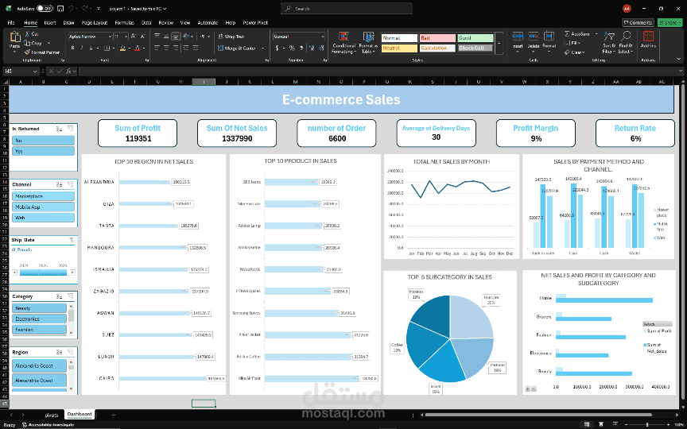Click the Delete cells icon
This screenshot has width=687, height=429.
(534, 37)
